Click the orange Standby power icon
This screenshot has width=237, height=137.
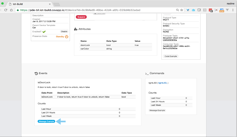point(67,36)
